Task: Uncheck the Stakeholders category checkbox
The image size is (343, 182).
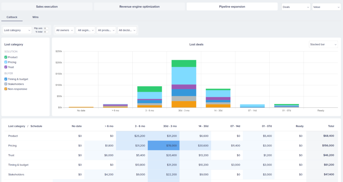Action: pos(6,84)
